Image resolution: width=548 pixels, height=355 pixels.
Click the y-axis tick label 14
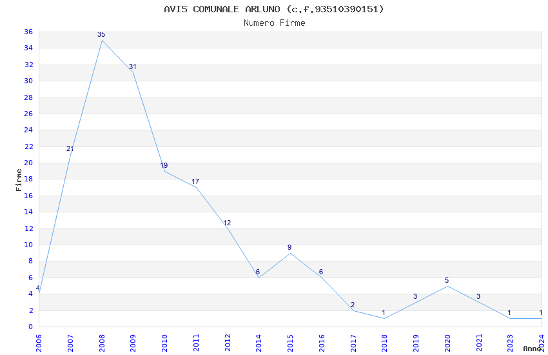28,212
